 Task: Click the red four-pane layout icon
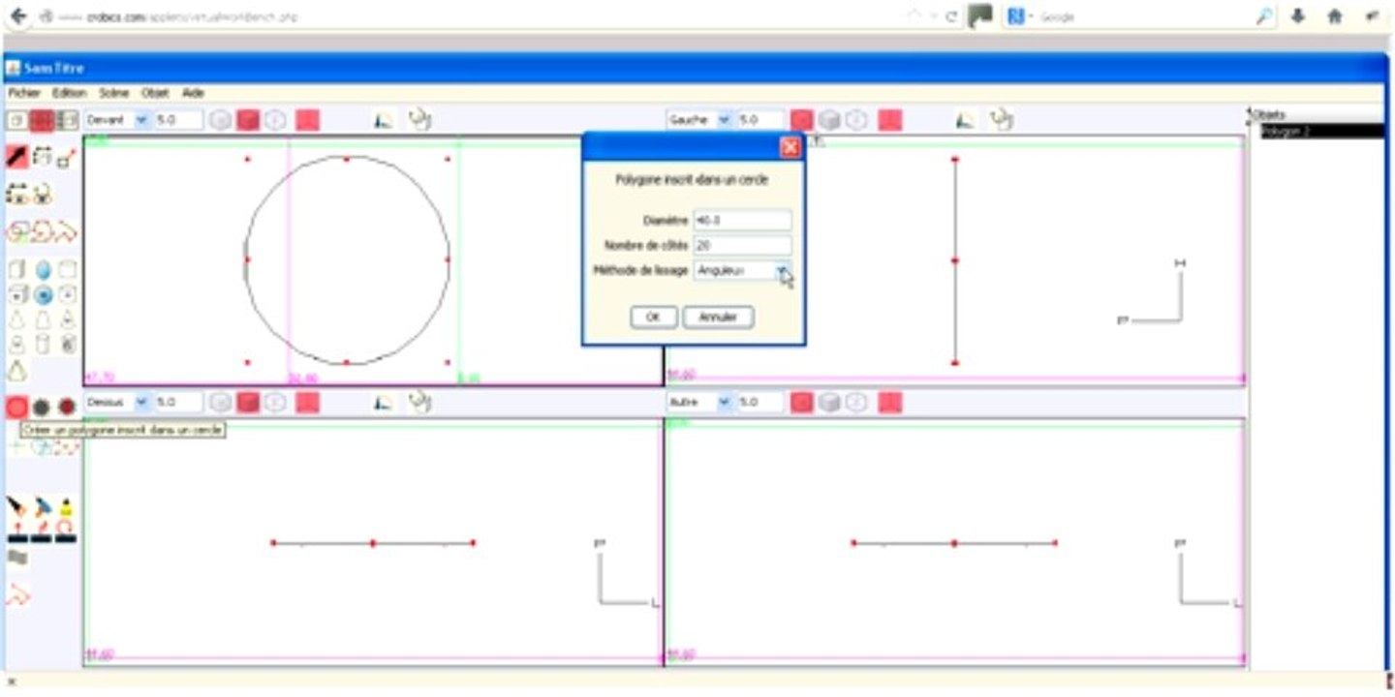(x=42, y=121)
